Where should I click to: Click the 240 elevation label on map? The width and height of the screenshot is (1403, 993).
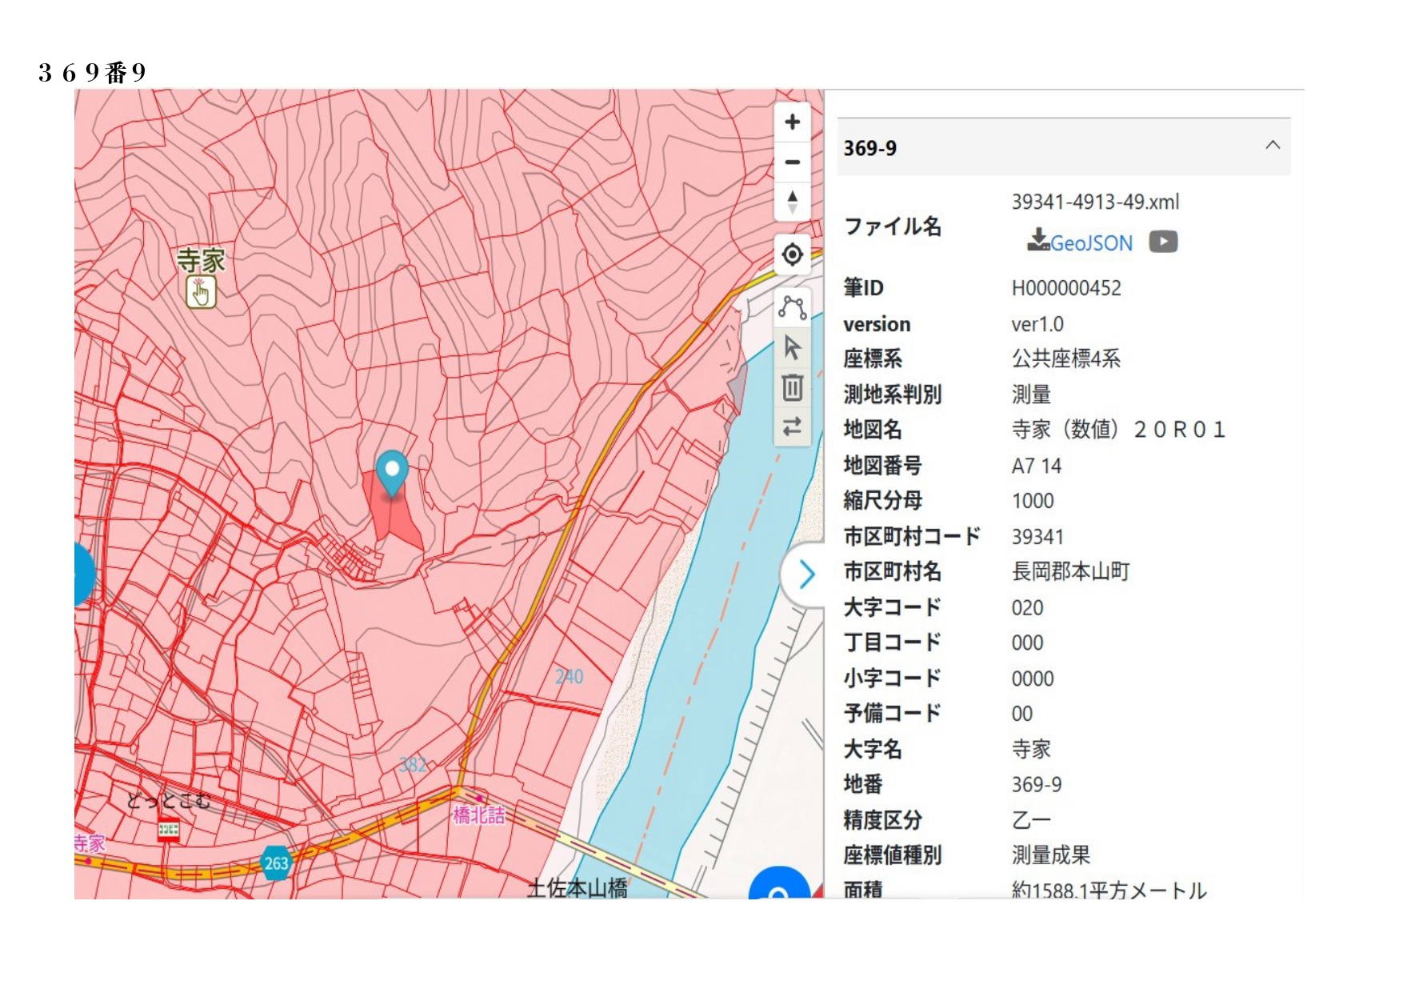570,677
